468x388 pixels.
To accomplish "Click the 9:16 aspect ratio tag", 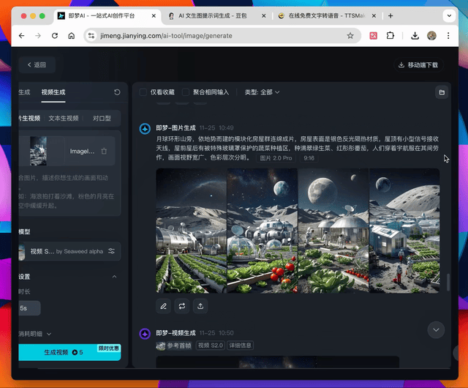I will (309, 158).
